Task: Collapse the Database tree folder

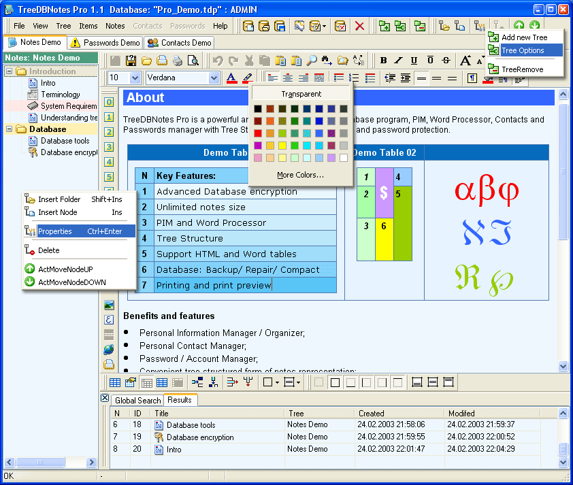Action: tap(10, 129)
